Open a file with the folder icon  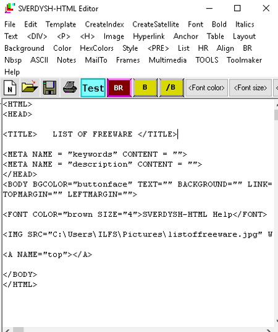point(30,88)
